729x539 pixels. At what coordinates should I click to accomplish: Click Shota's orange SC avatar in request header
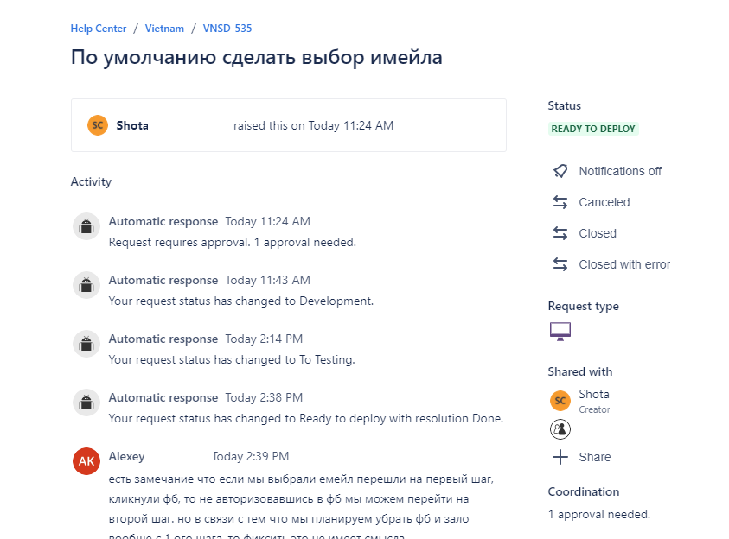point(98,125)
